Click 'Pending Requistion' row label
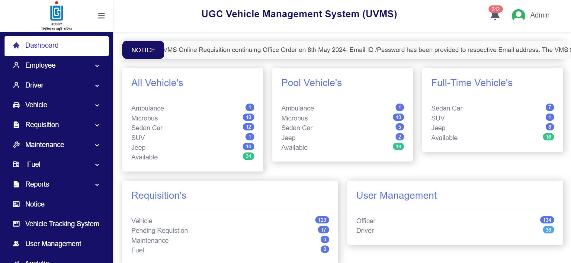This screenshot has height=263, width=571. 159,231
